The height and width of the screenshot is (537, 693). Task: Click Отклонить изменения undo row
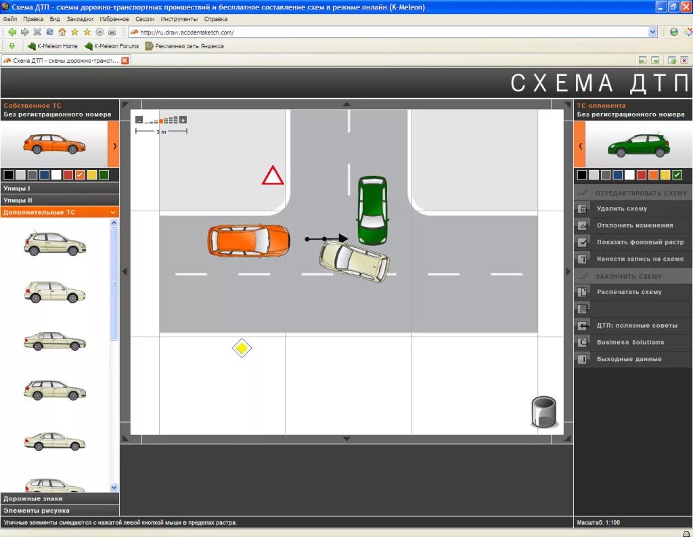(x=633, y=225)
